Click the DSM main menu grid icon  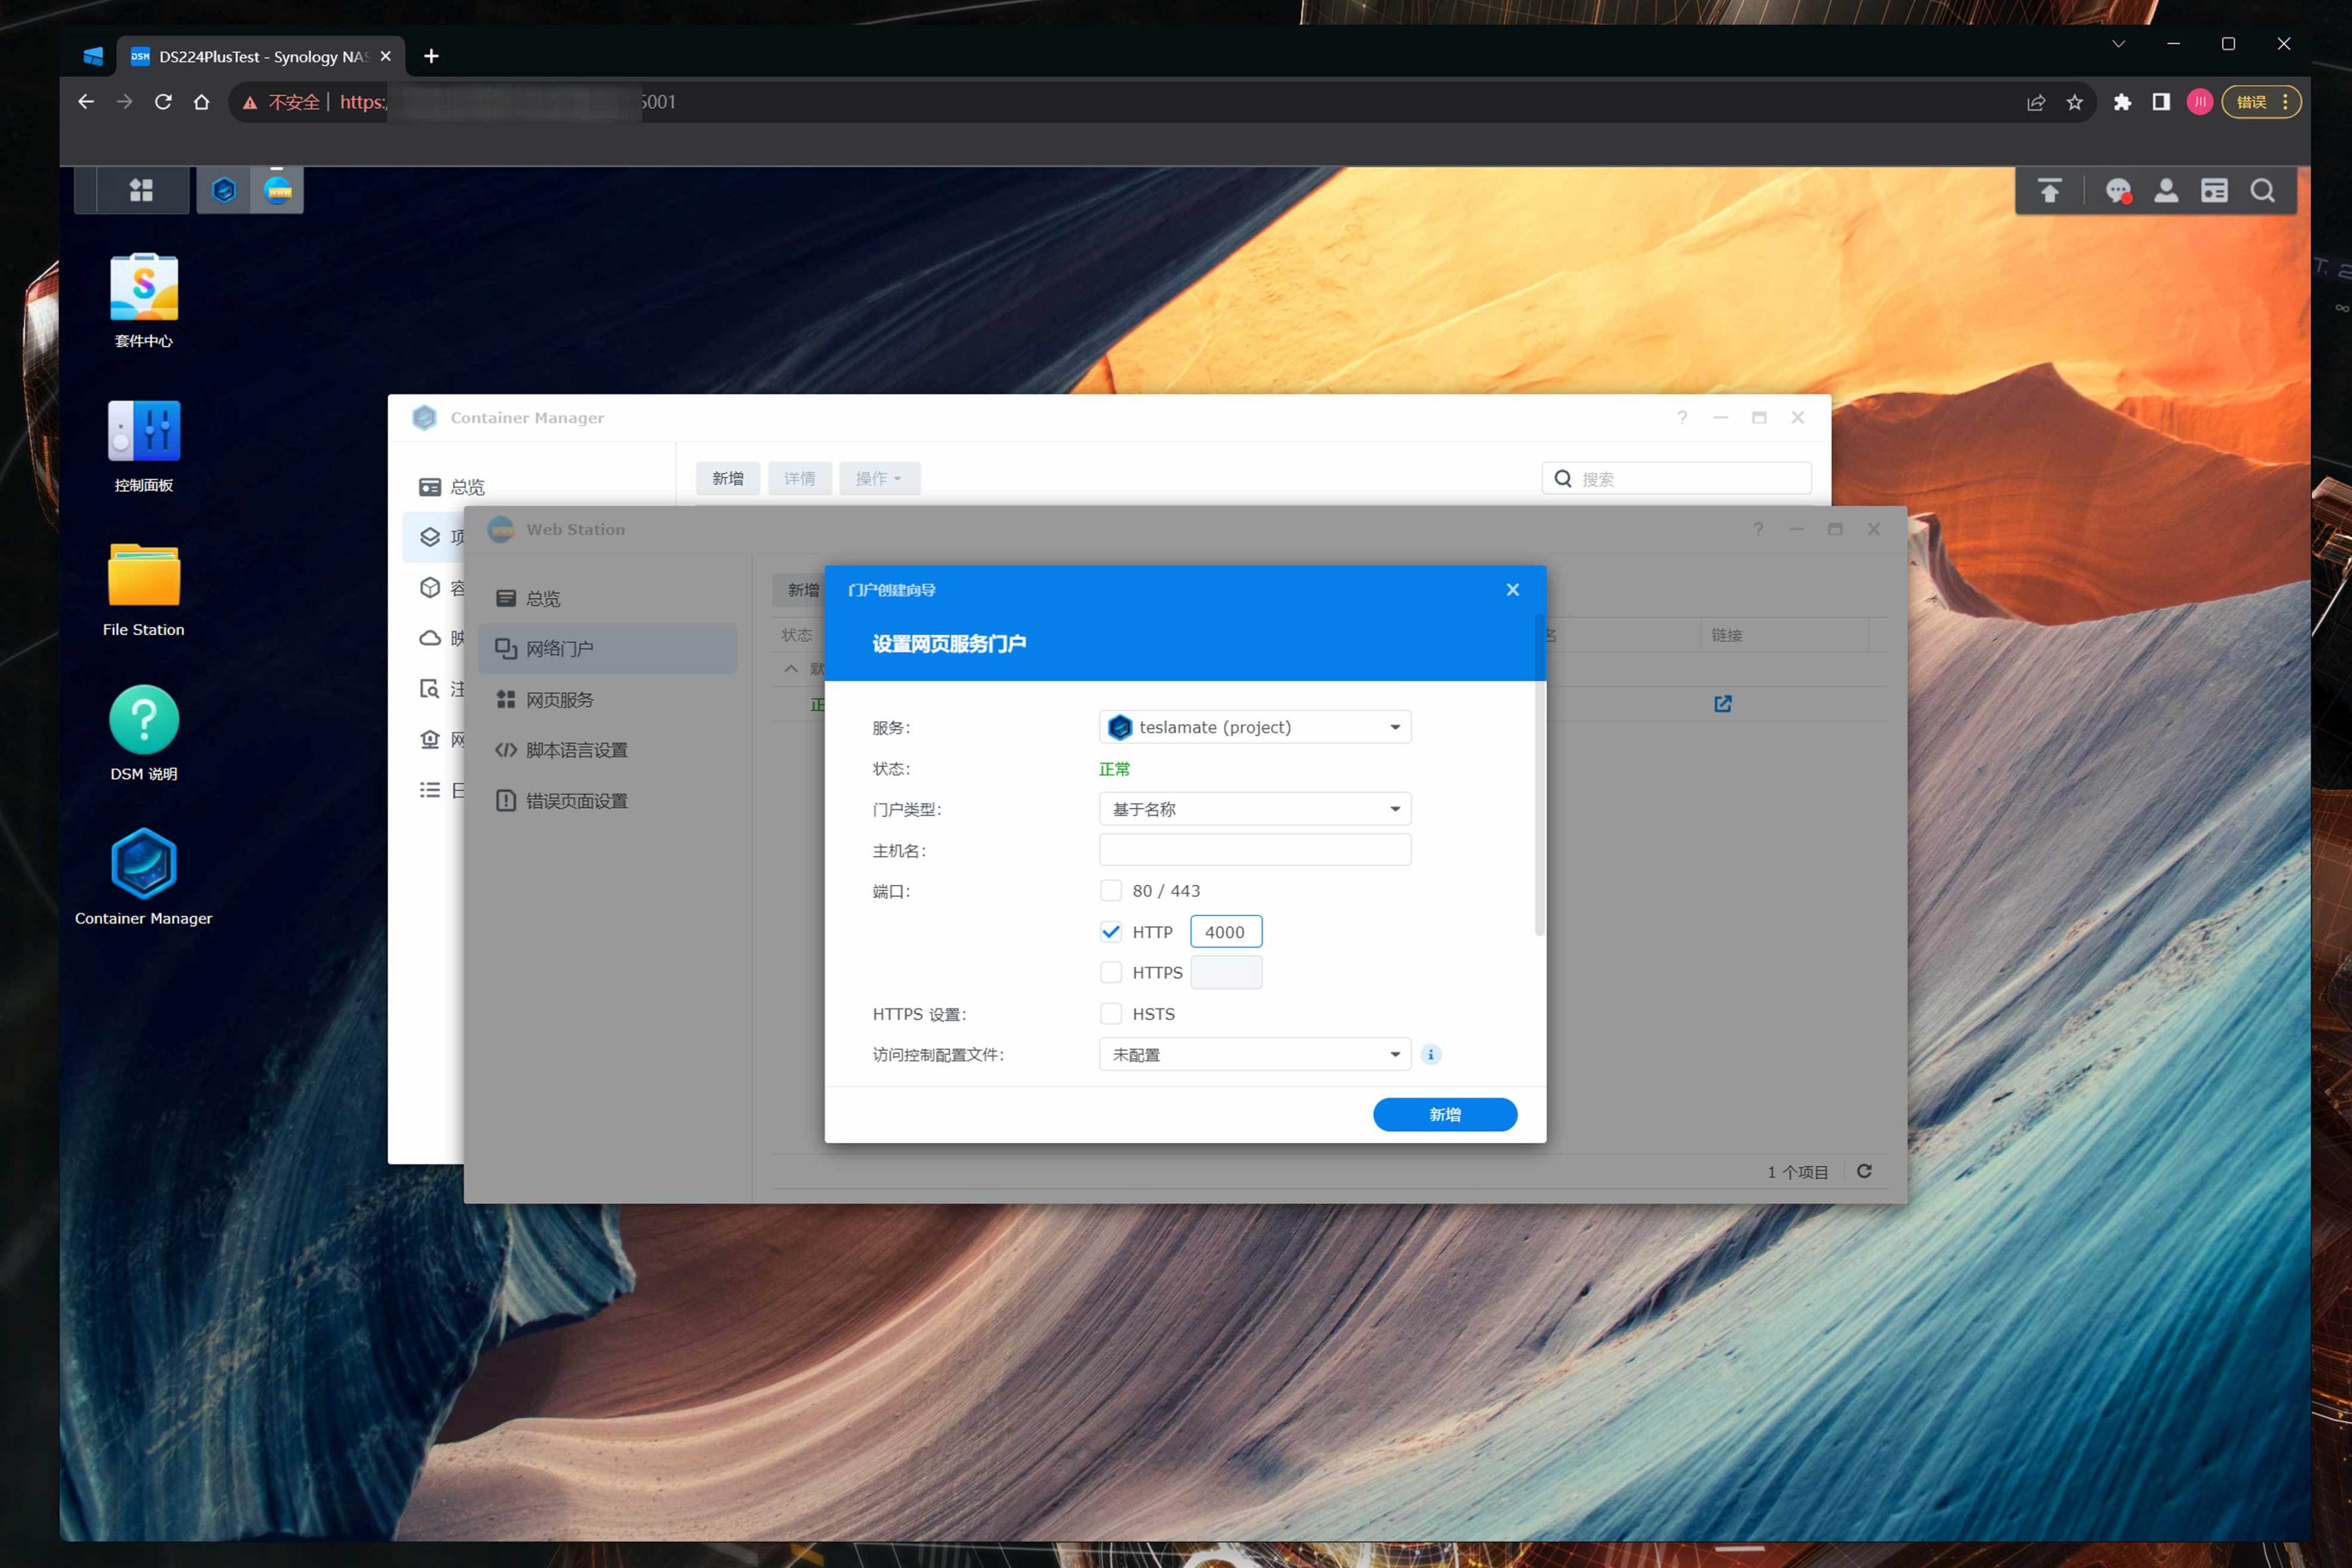pyautogui.click(x=141, y=190)
